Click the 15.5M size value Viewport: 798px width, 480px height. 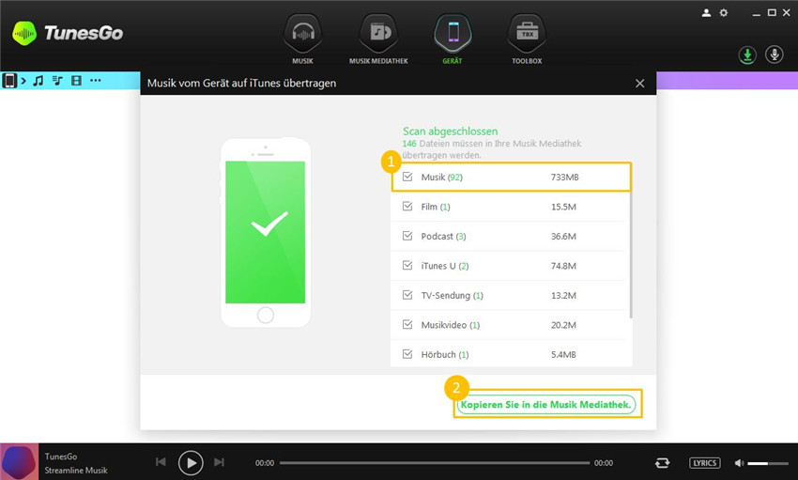coord(563,207)
